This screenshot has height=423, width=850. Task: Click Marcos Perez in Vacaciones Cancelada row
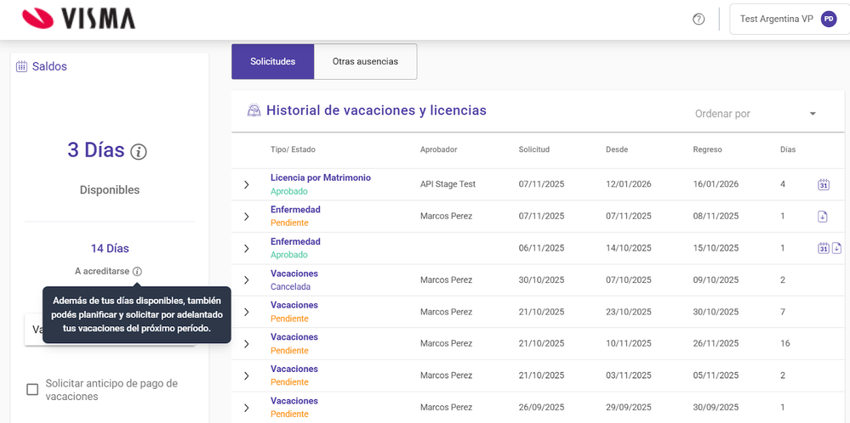[x=446, y=280]
